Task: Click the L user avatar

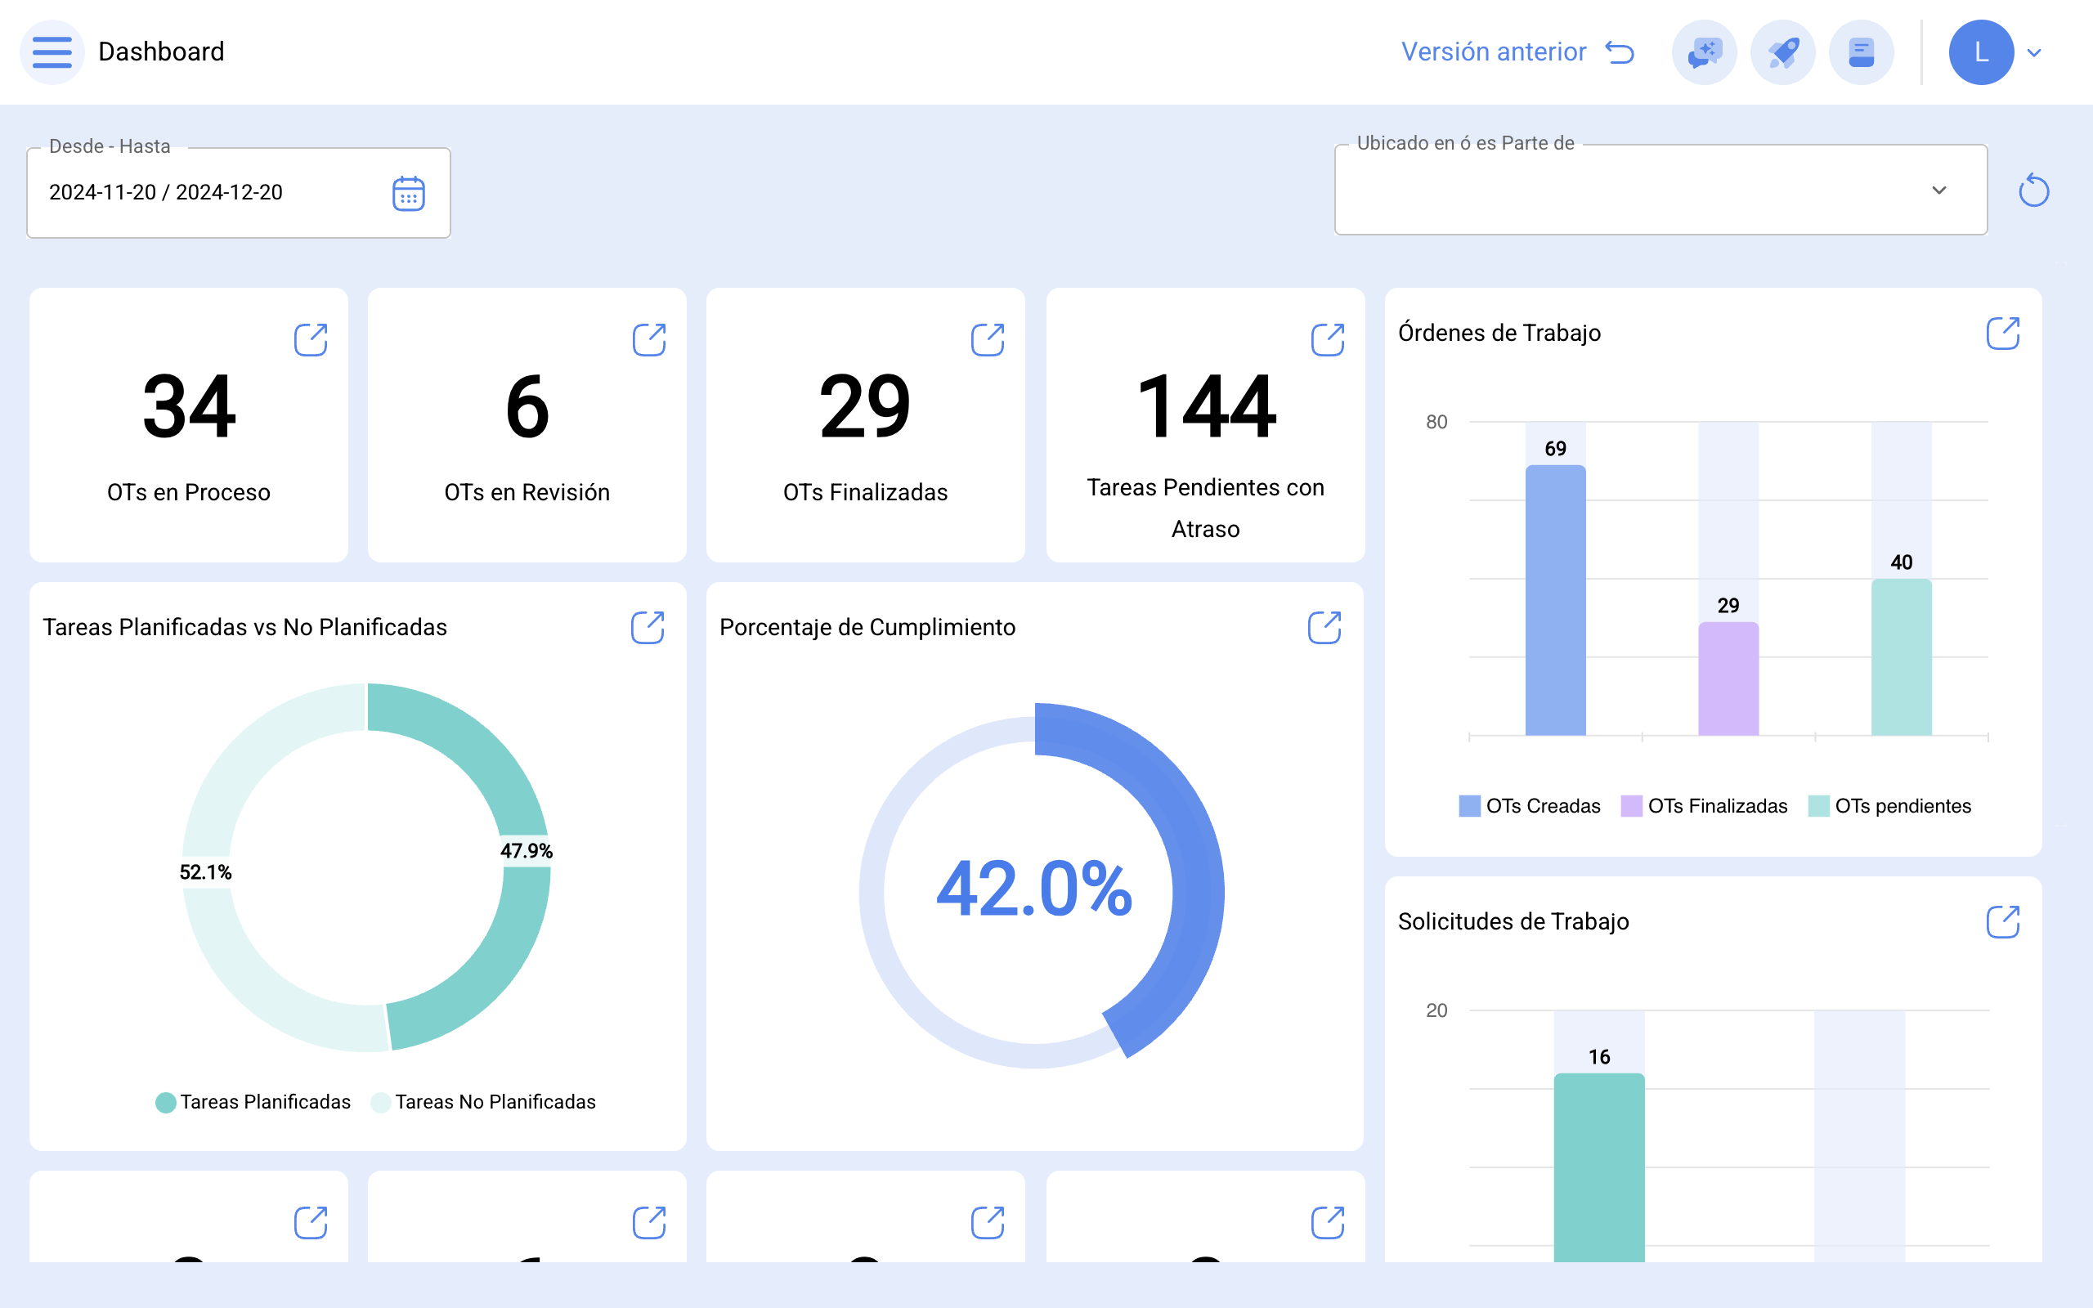Action: pos(1980,53)
